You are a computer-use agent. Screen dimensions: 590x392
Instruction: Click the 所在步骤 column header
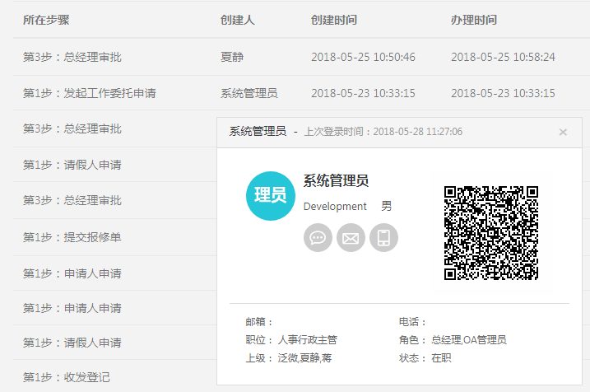[x=46, y=20]
